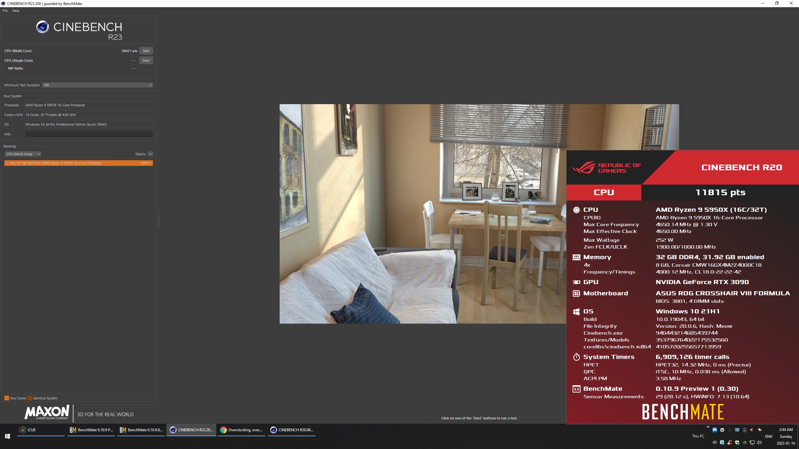Click the BenchMate code bracket icon

coord(576,389)
